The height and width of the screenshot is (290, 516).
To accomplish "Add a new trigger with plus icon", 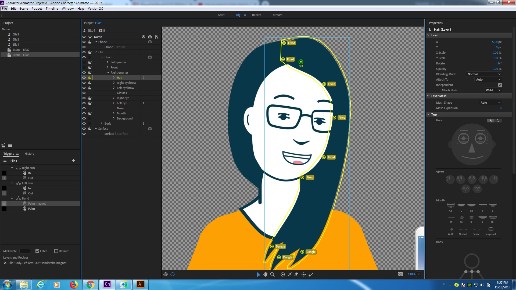I will [73, 161].
